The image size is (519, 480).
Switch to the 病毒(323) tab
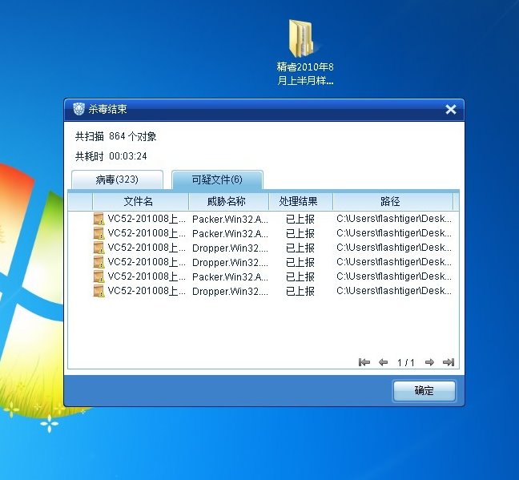point(117,179)
